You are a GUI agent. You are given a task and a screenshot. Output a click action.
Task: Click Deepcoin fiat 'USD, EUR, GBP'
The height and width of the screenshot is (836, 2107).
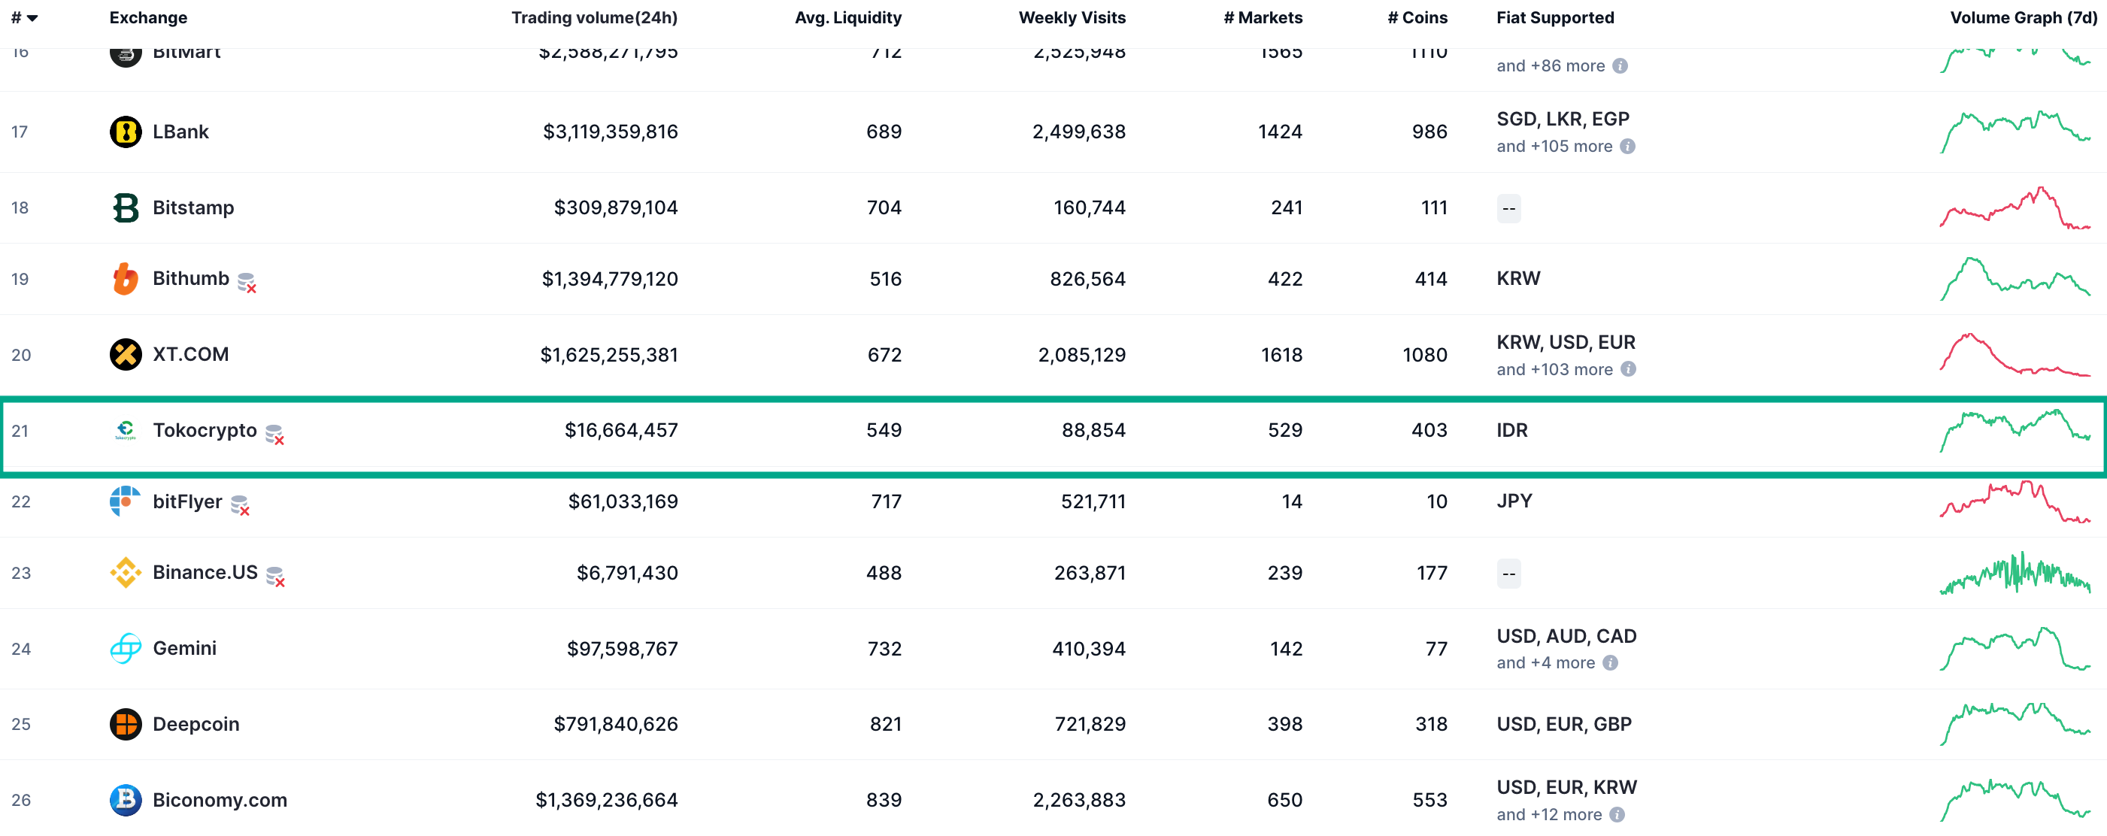click(x=1563, y=724)
